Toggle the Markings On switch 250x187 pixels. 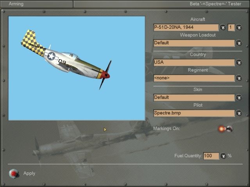pyautogui.click(x=226, y=129)
